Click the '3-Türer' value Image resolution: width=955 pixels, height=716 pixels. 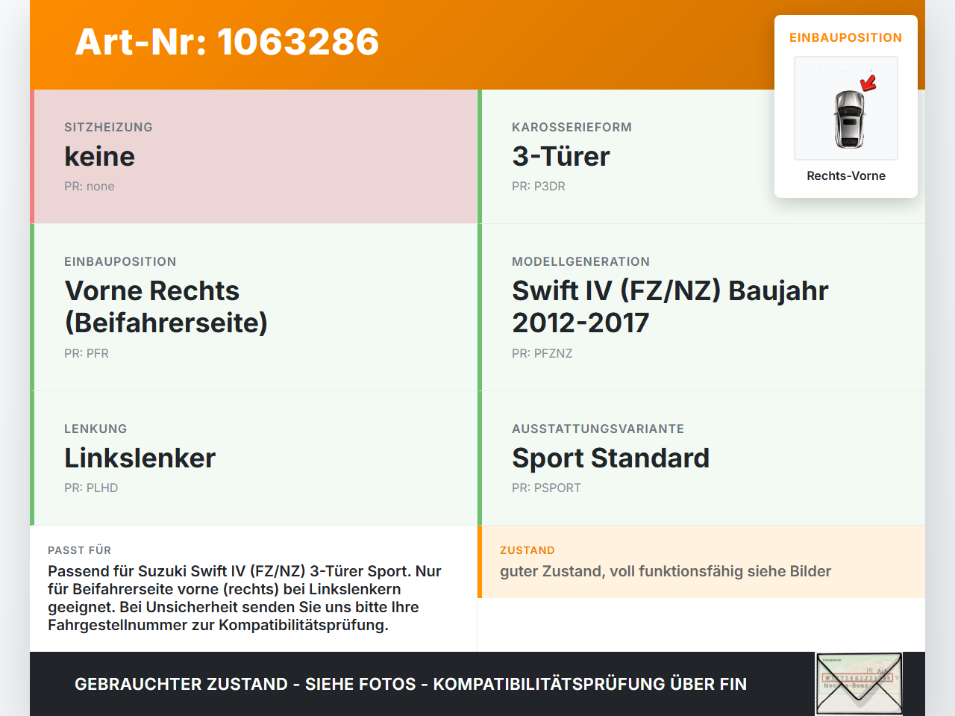pyautogui.click(x=561, y=156)
